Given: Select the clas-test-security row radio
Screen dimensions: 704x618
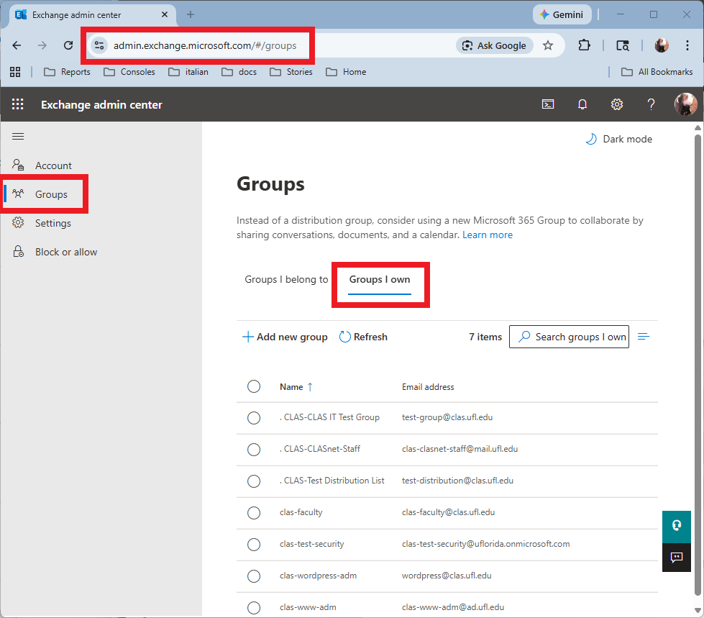Looking at the screenshot, I should coord(254,545).
